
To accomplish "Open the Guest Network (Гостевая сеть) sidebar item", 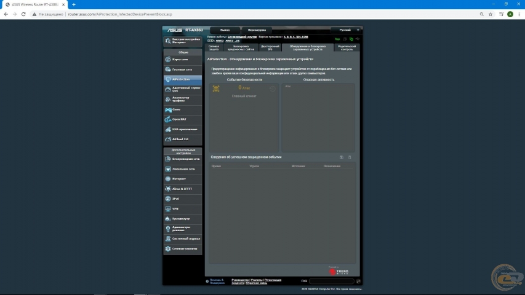I will (182, 69).
